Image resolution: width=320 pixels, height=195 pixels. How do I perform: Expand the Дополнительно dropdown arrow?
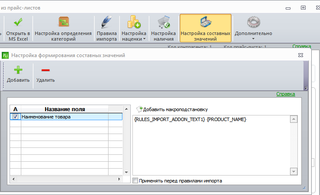253,39
